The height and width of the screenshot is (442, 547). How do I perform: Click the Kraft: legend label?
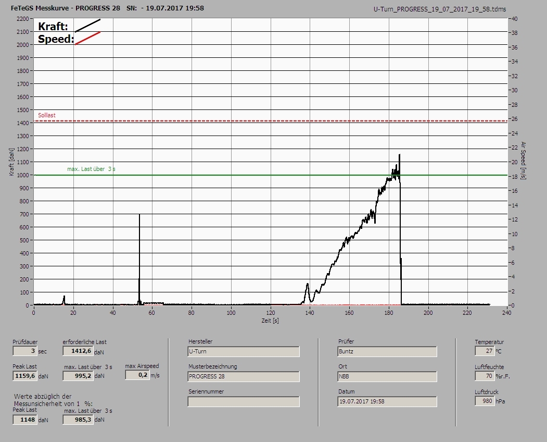pos(53,26)
